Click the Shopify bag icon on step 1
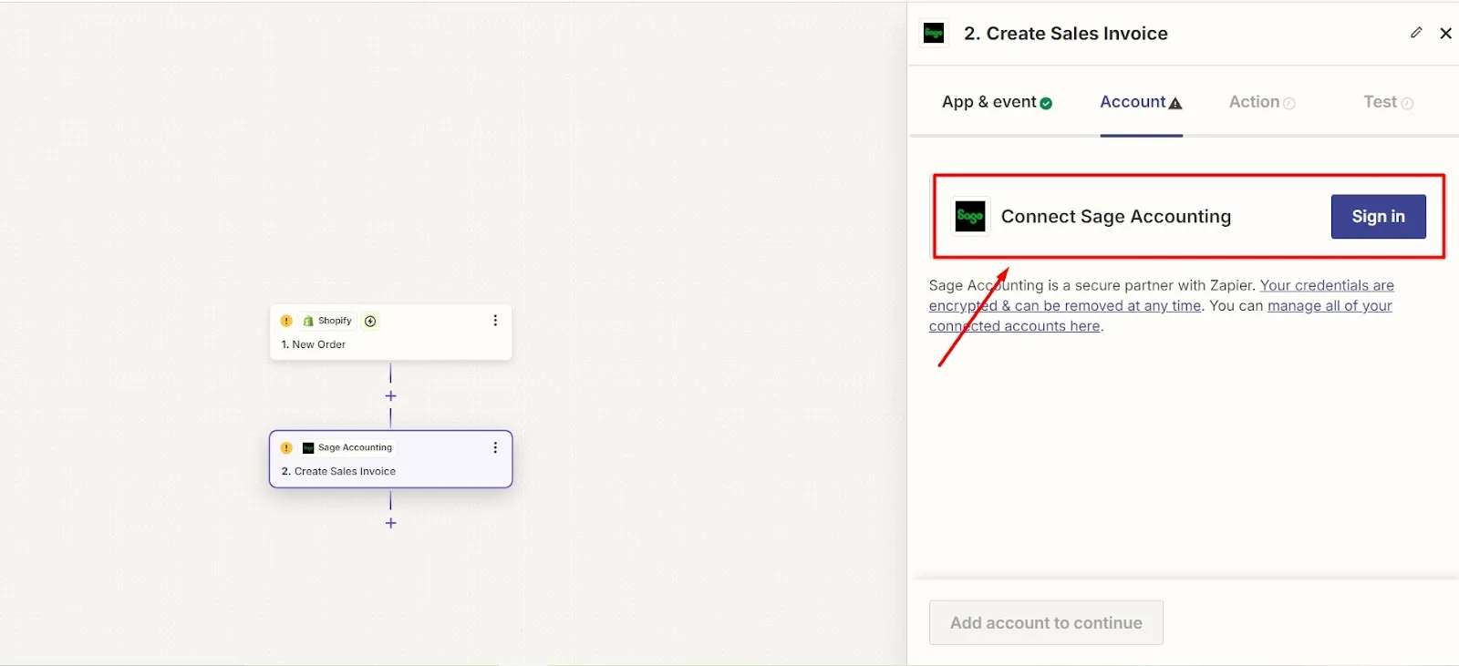1459x666 pixels. pos(308,321)
